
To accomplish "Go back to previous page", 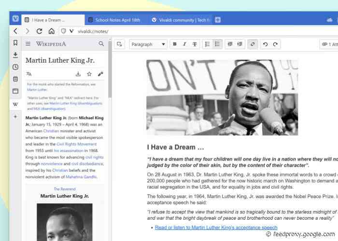I will tap(15, 31).
